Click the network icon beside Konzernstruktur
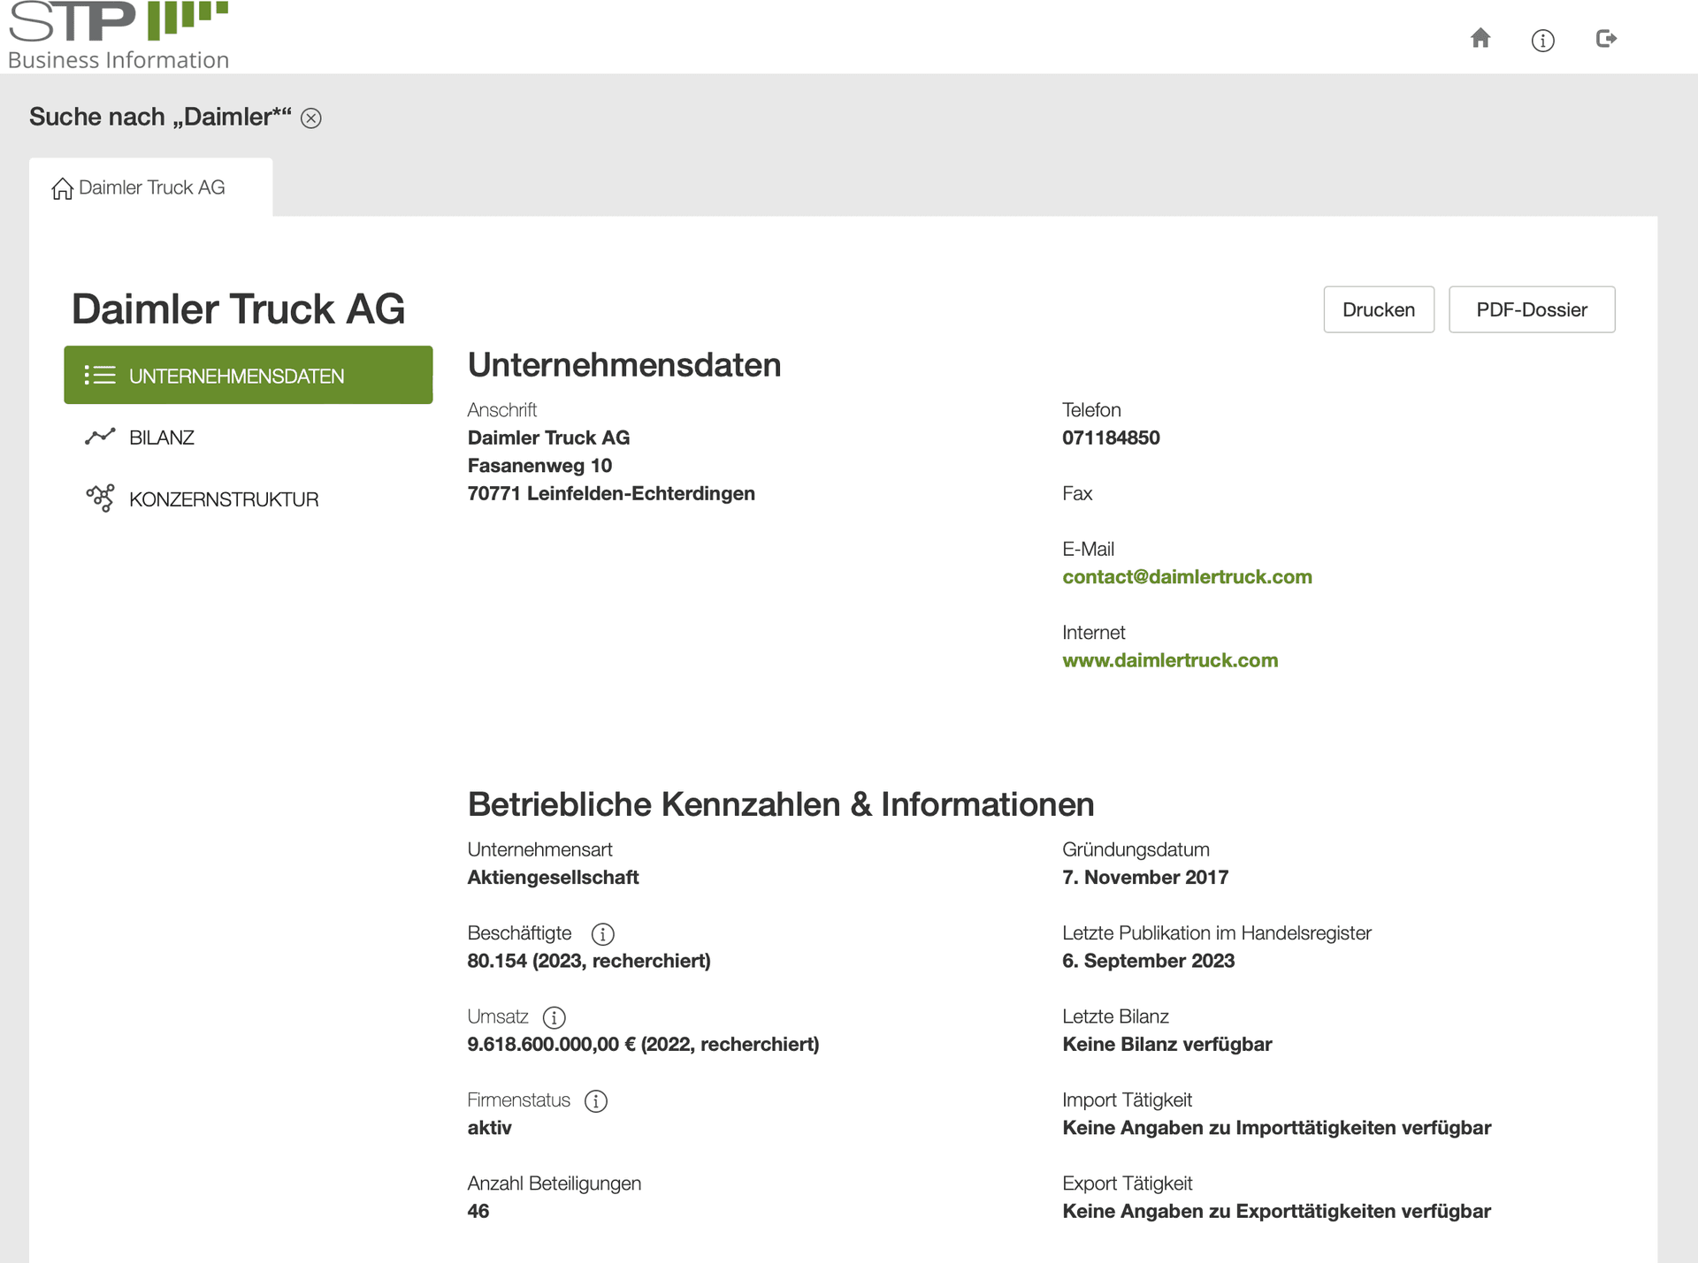Screen dimensions: 1698x1263 tap(100, 498)
